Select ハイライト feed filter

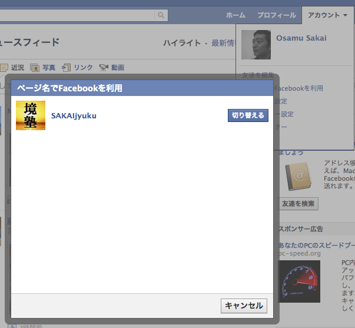182,43
